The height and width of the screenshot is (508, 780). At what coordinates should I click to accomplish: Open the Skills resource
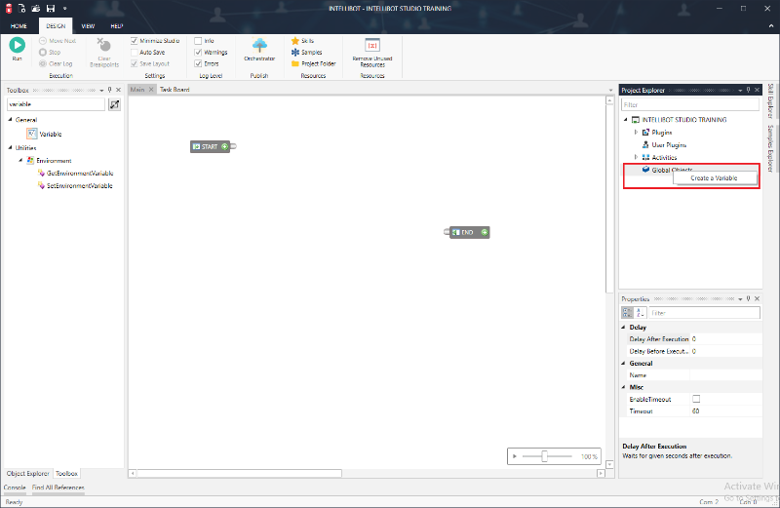pyautogui.click(x=306, y=41)
